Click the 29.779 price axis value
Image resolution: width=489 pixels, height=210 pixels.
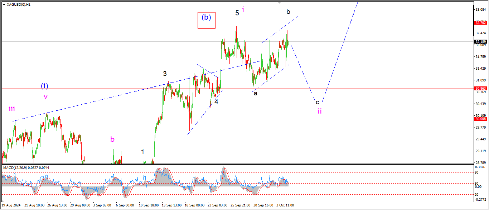click(480, 127)
